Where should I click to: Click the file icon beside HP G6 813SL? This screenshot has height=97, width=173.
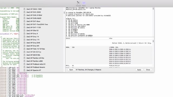(25, 55)
